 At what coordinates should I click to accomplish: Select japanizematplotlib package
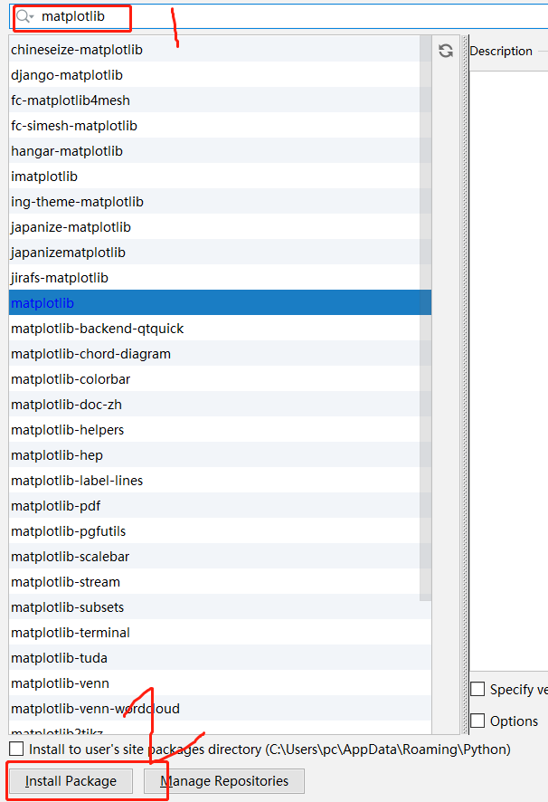coord(220,253)
